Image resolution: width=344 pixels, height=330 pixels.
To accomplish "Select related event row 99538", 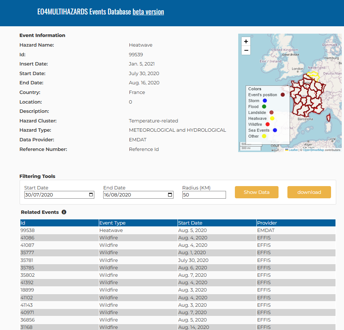I will click(178, 230).
